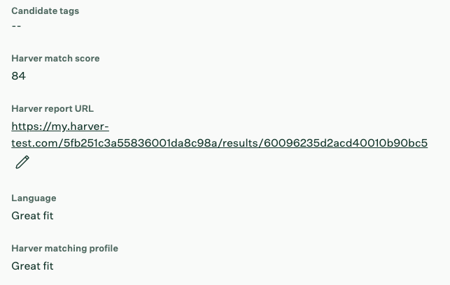Click the Candidate tags label
Screen dimensions: 450x285
[45, 11]
